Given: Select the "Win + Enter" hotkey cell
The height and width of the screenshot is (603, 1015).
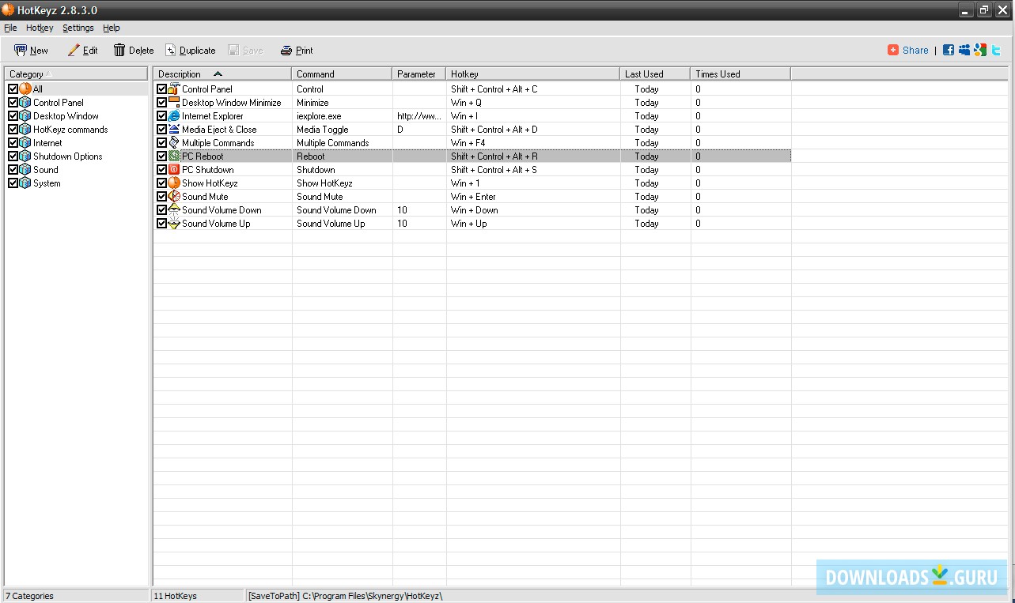Looking at the screenshot, I should [474, 197].
